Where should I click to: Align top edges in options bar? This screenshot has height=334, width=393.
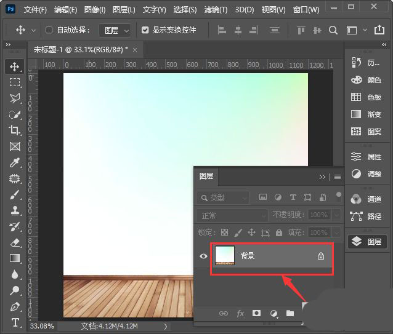click(x=301, y=31)
